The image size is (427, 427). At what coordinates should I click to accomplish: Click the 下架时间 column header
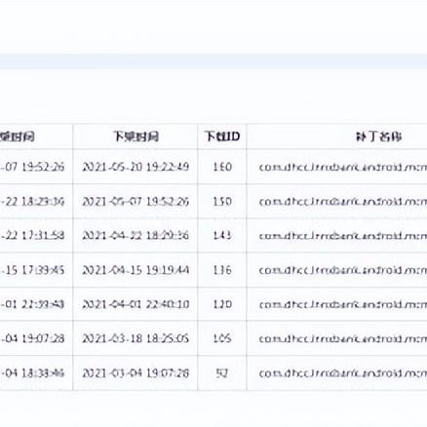(136, 136)
